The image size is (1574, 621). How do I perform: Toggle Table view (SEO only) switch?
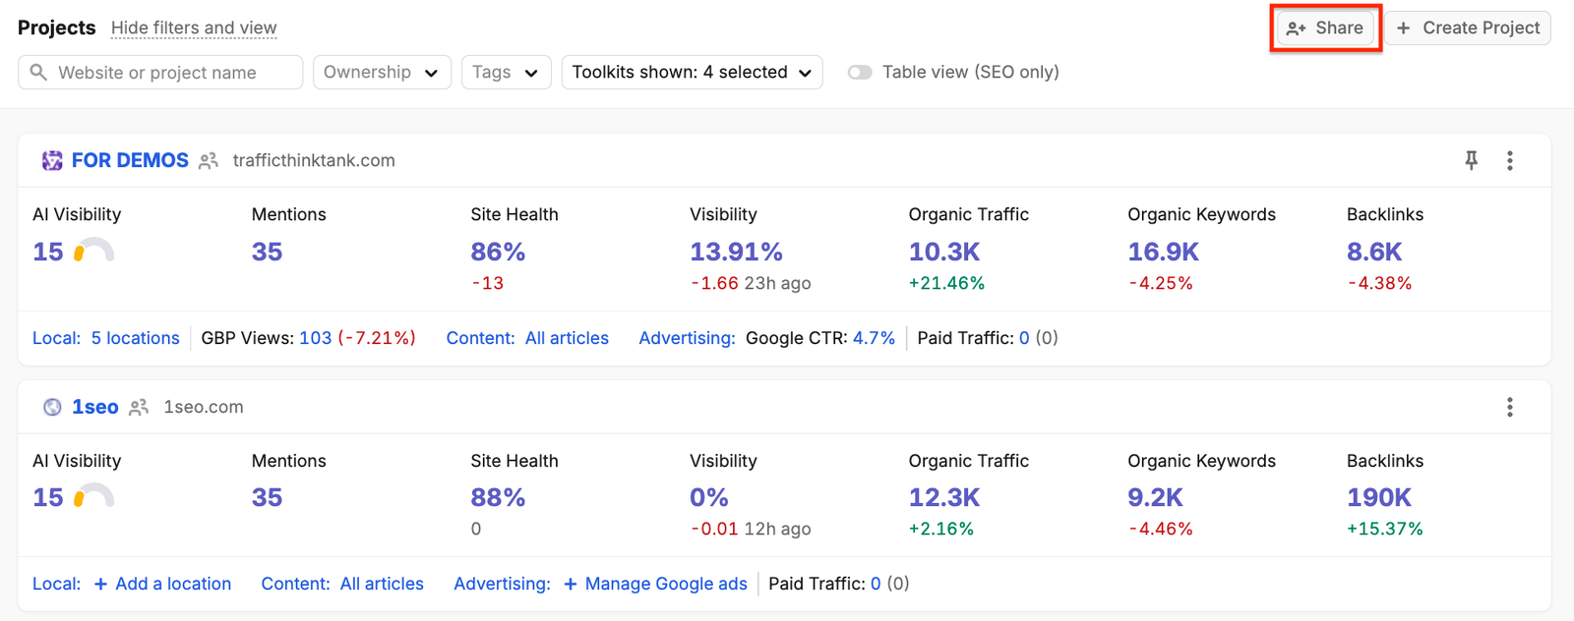click(x=860, y=72)
